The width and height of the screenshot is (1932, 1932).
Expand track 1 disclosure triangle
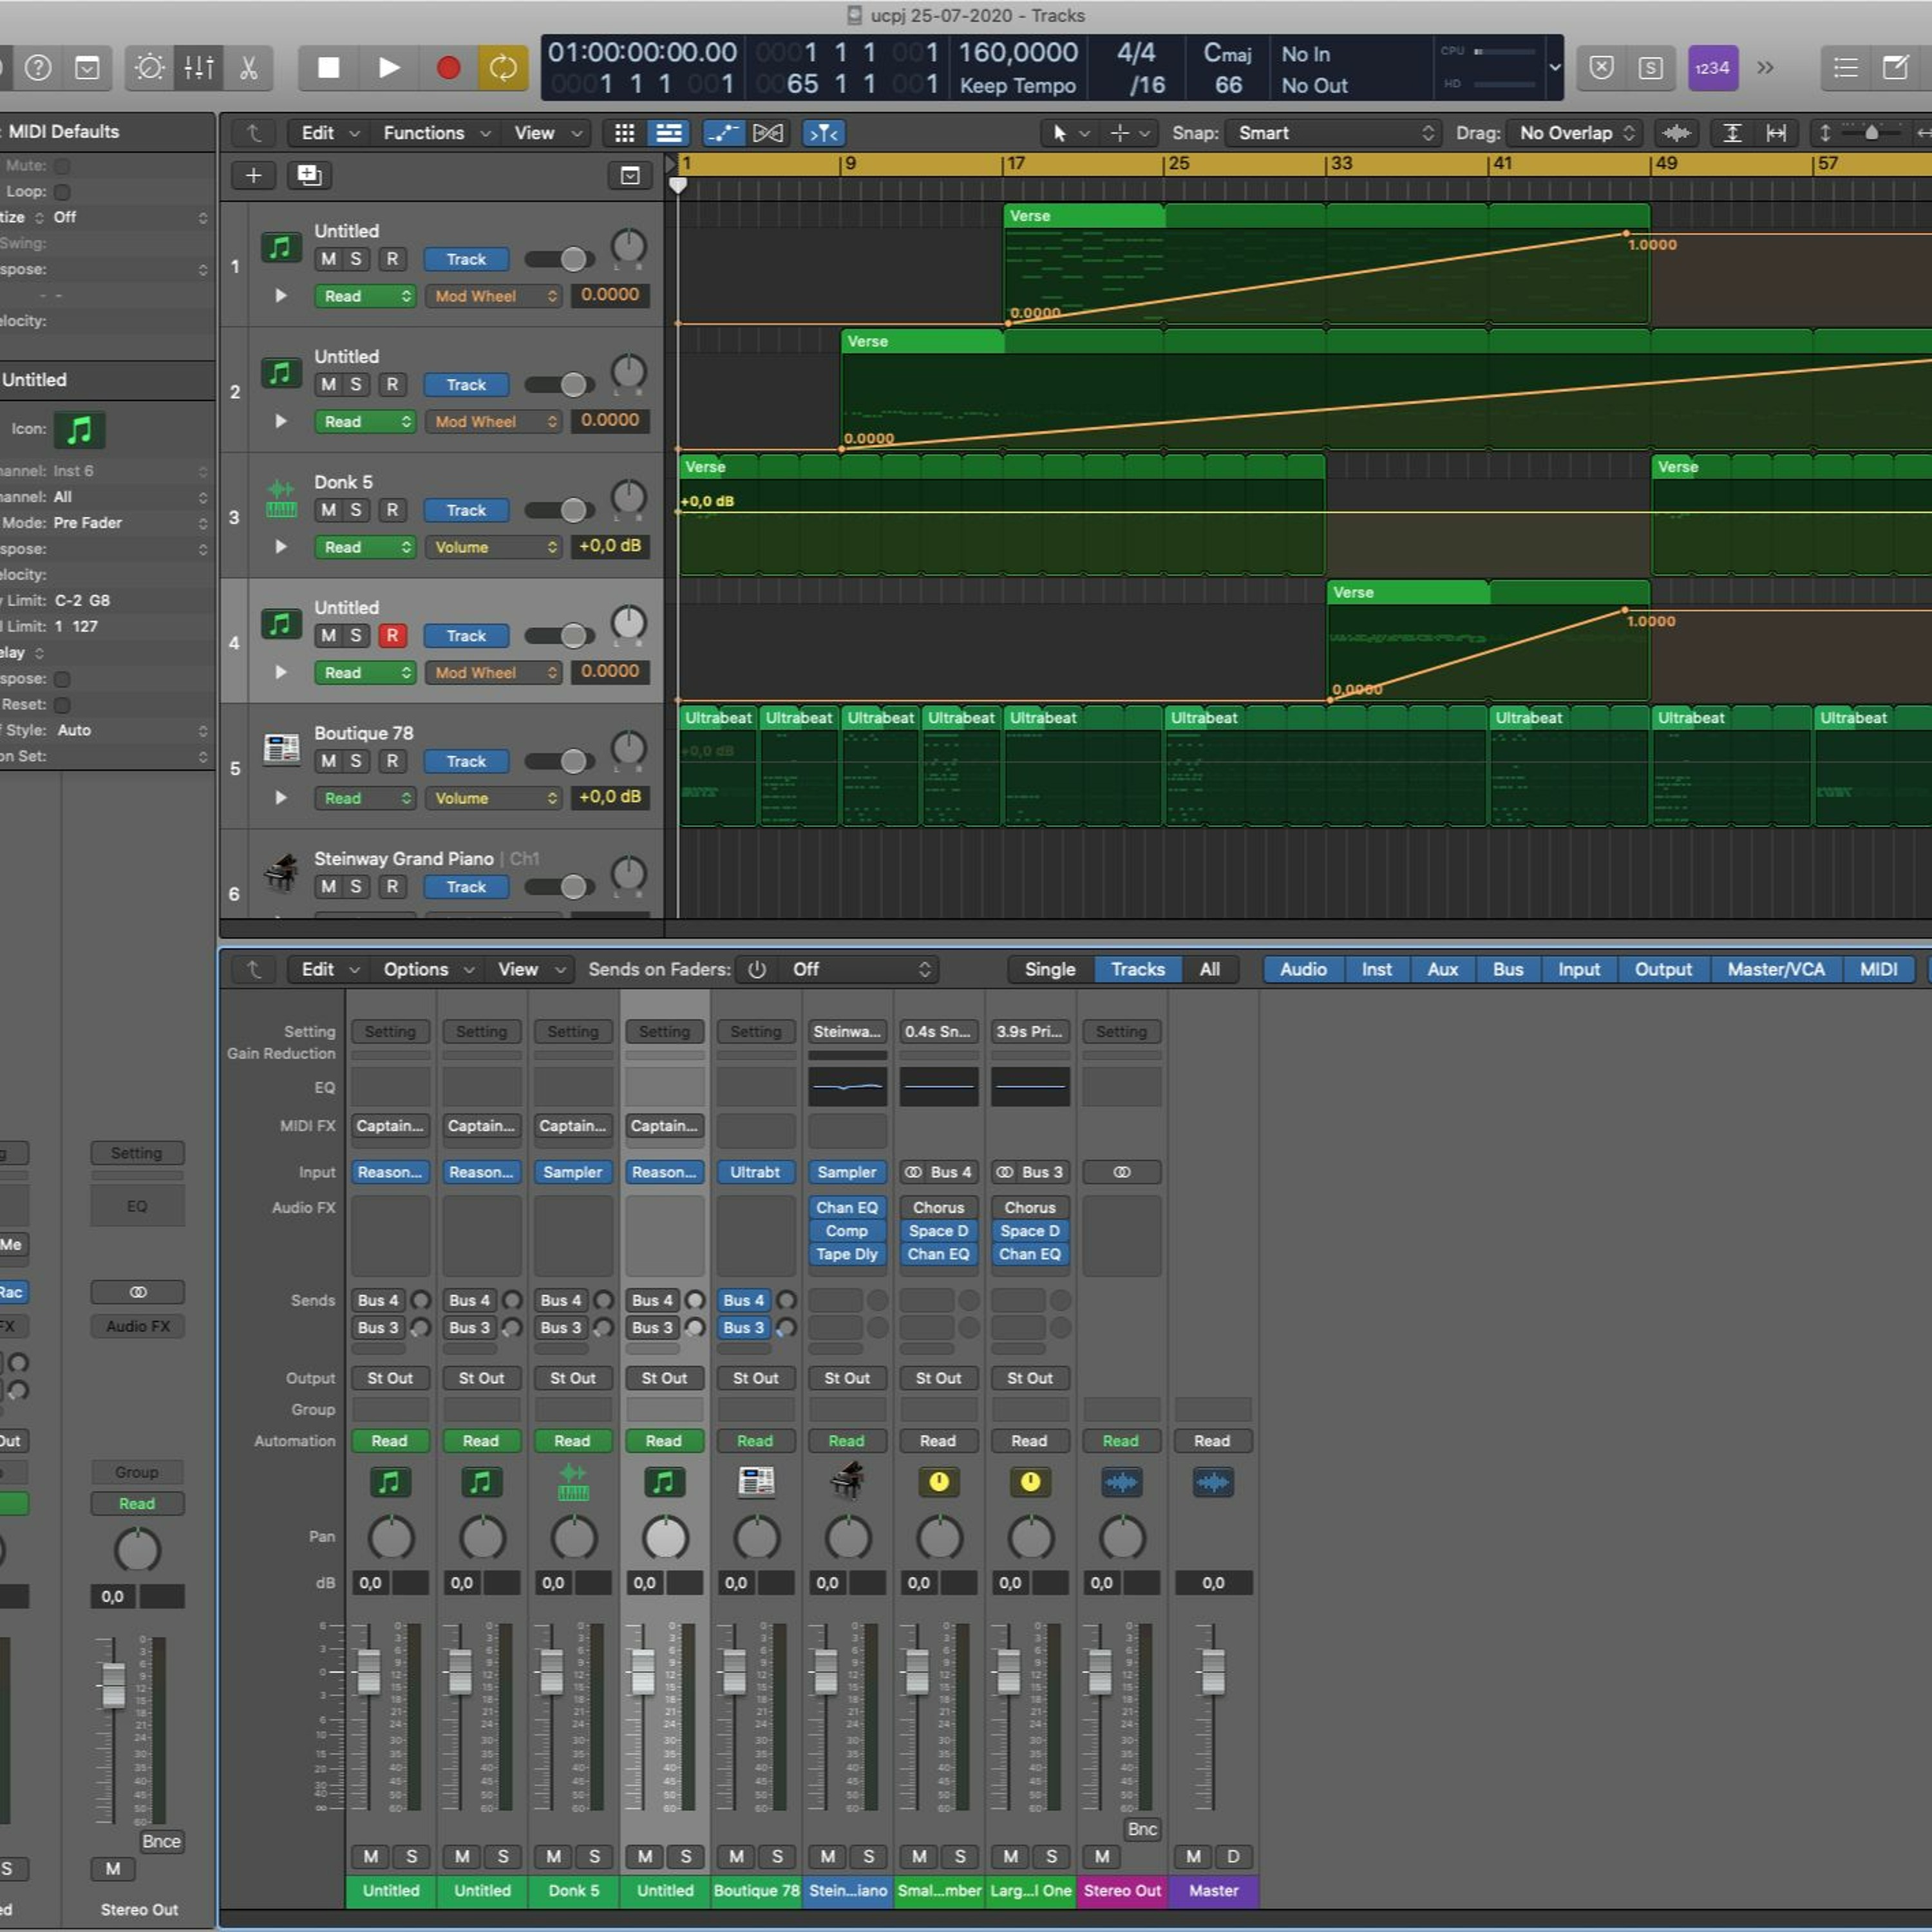point(281,296)
